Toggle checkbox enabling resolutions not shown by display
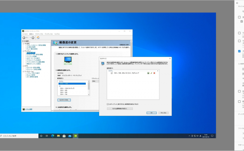244x151 pixels. (108, 104)
